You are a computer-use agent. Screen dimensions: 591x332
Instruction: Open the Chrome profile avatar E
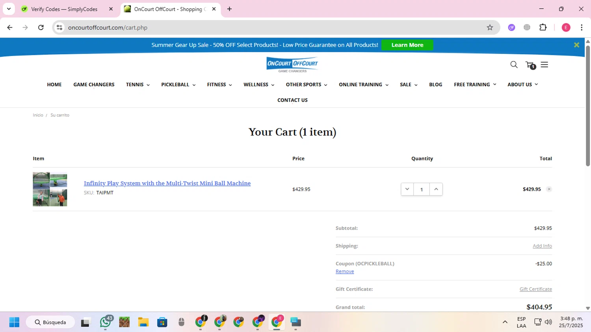coord(566,28)
